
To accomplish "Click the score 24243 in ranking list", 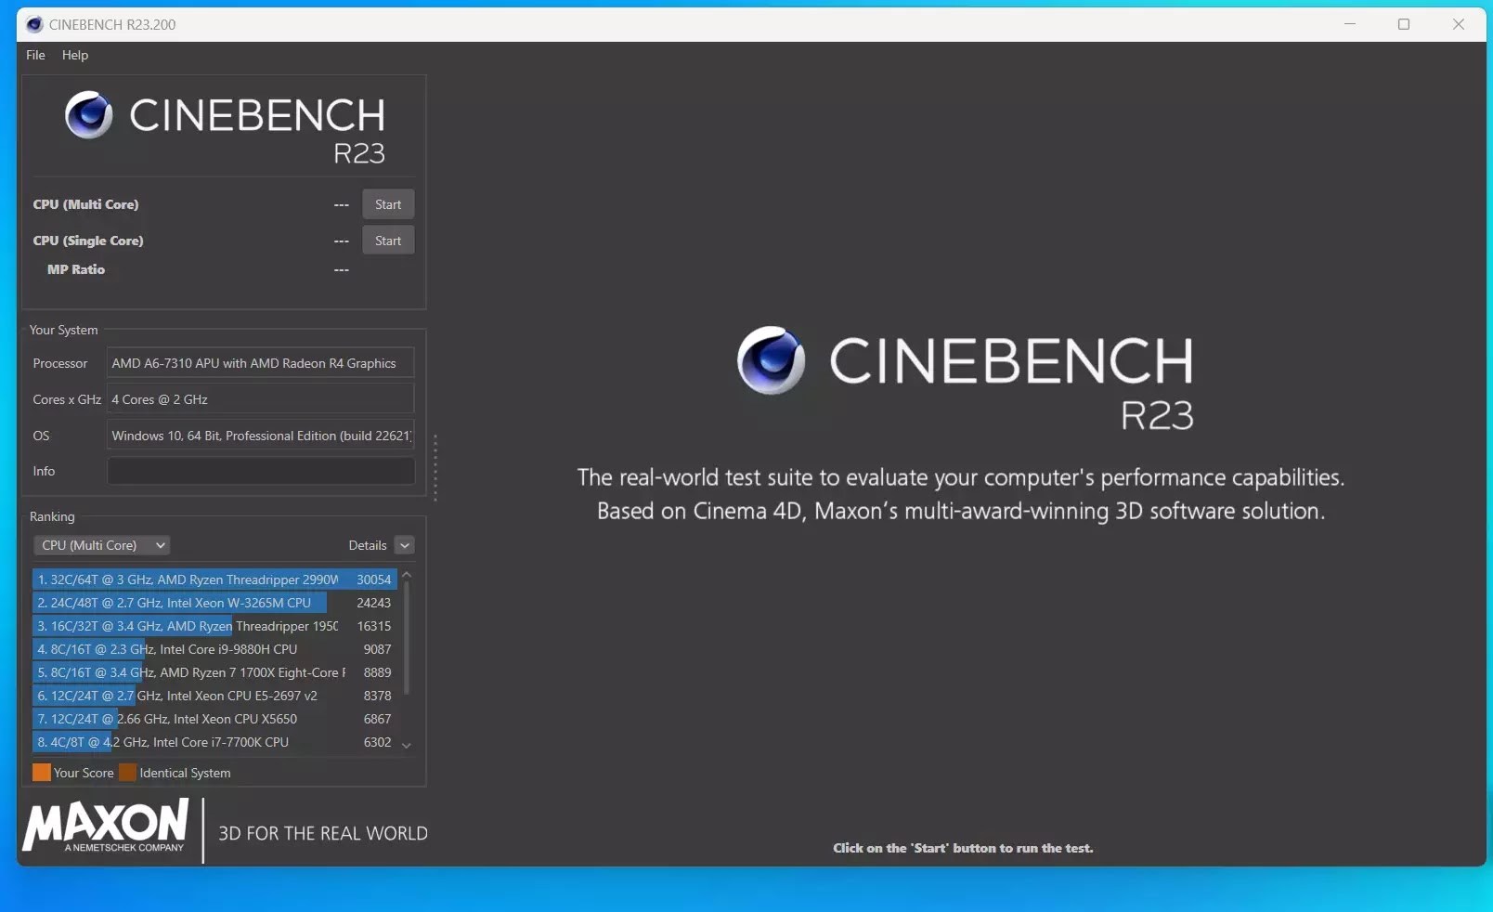I will [374, 603].
